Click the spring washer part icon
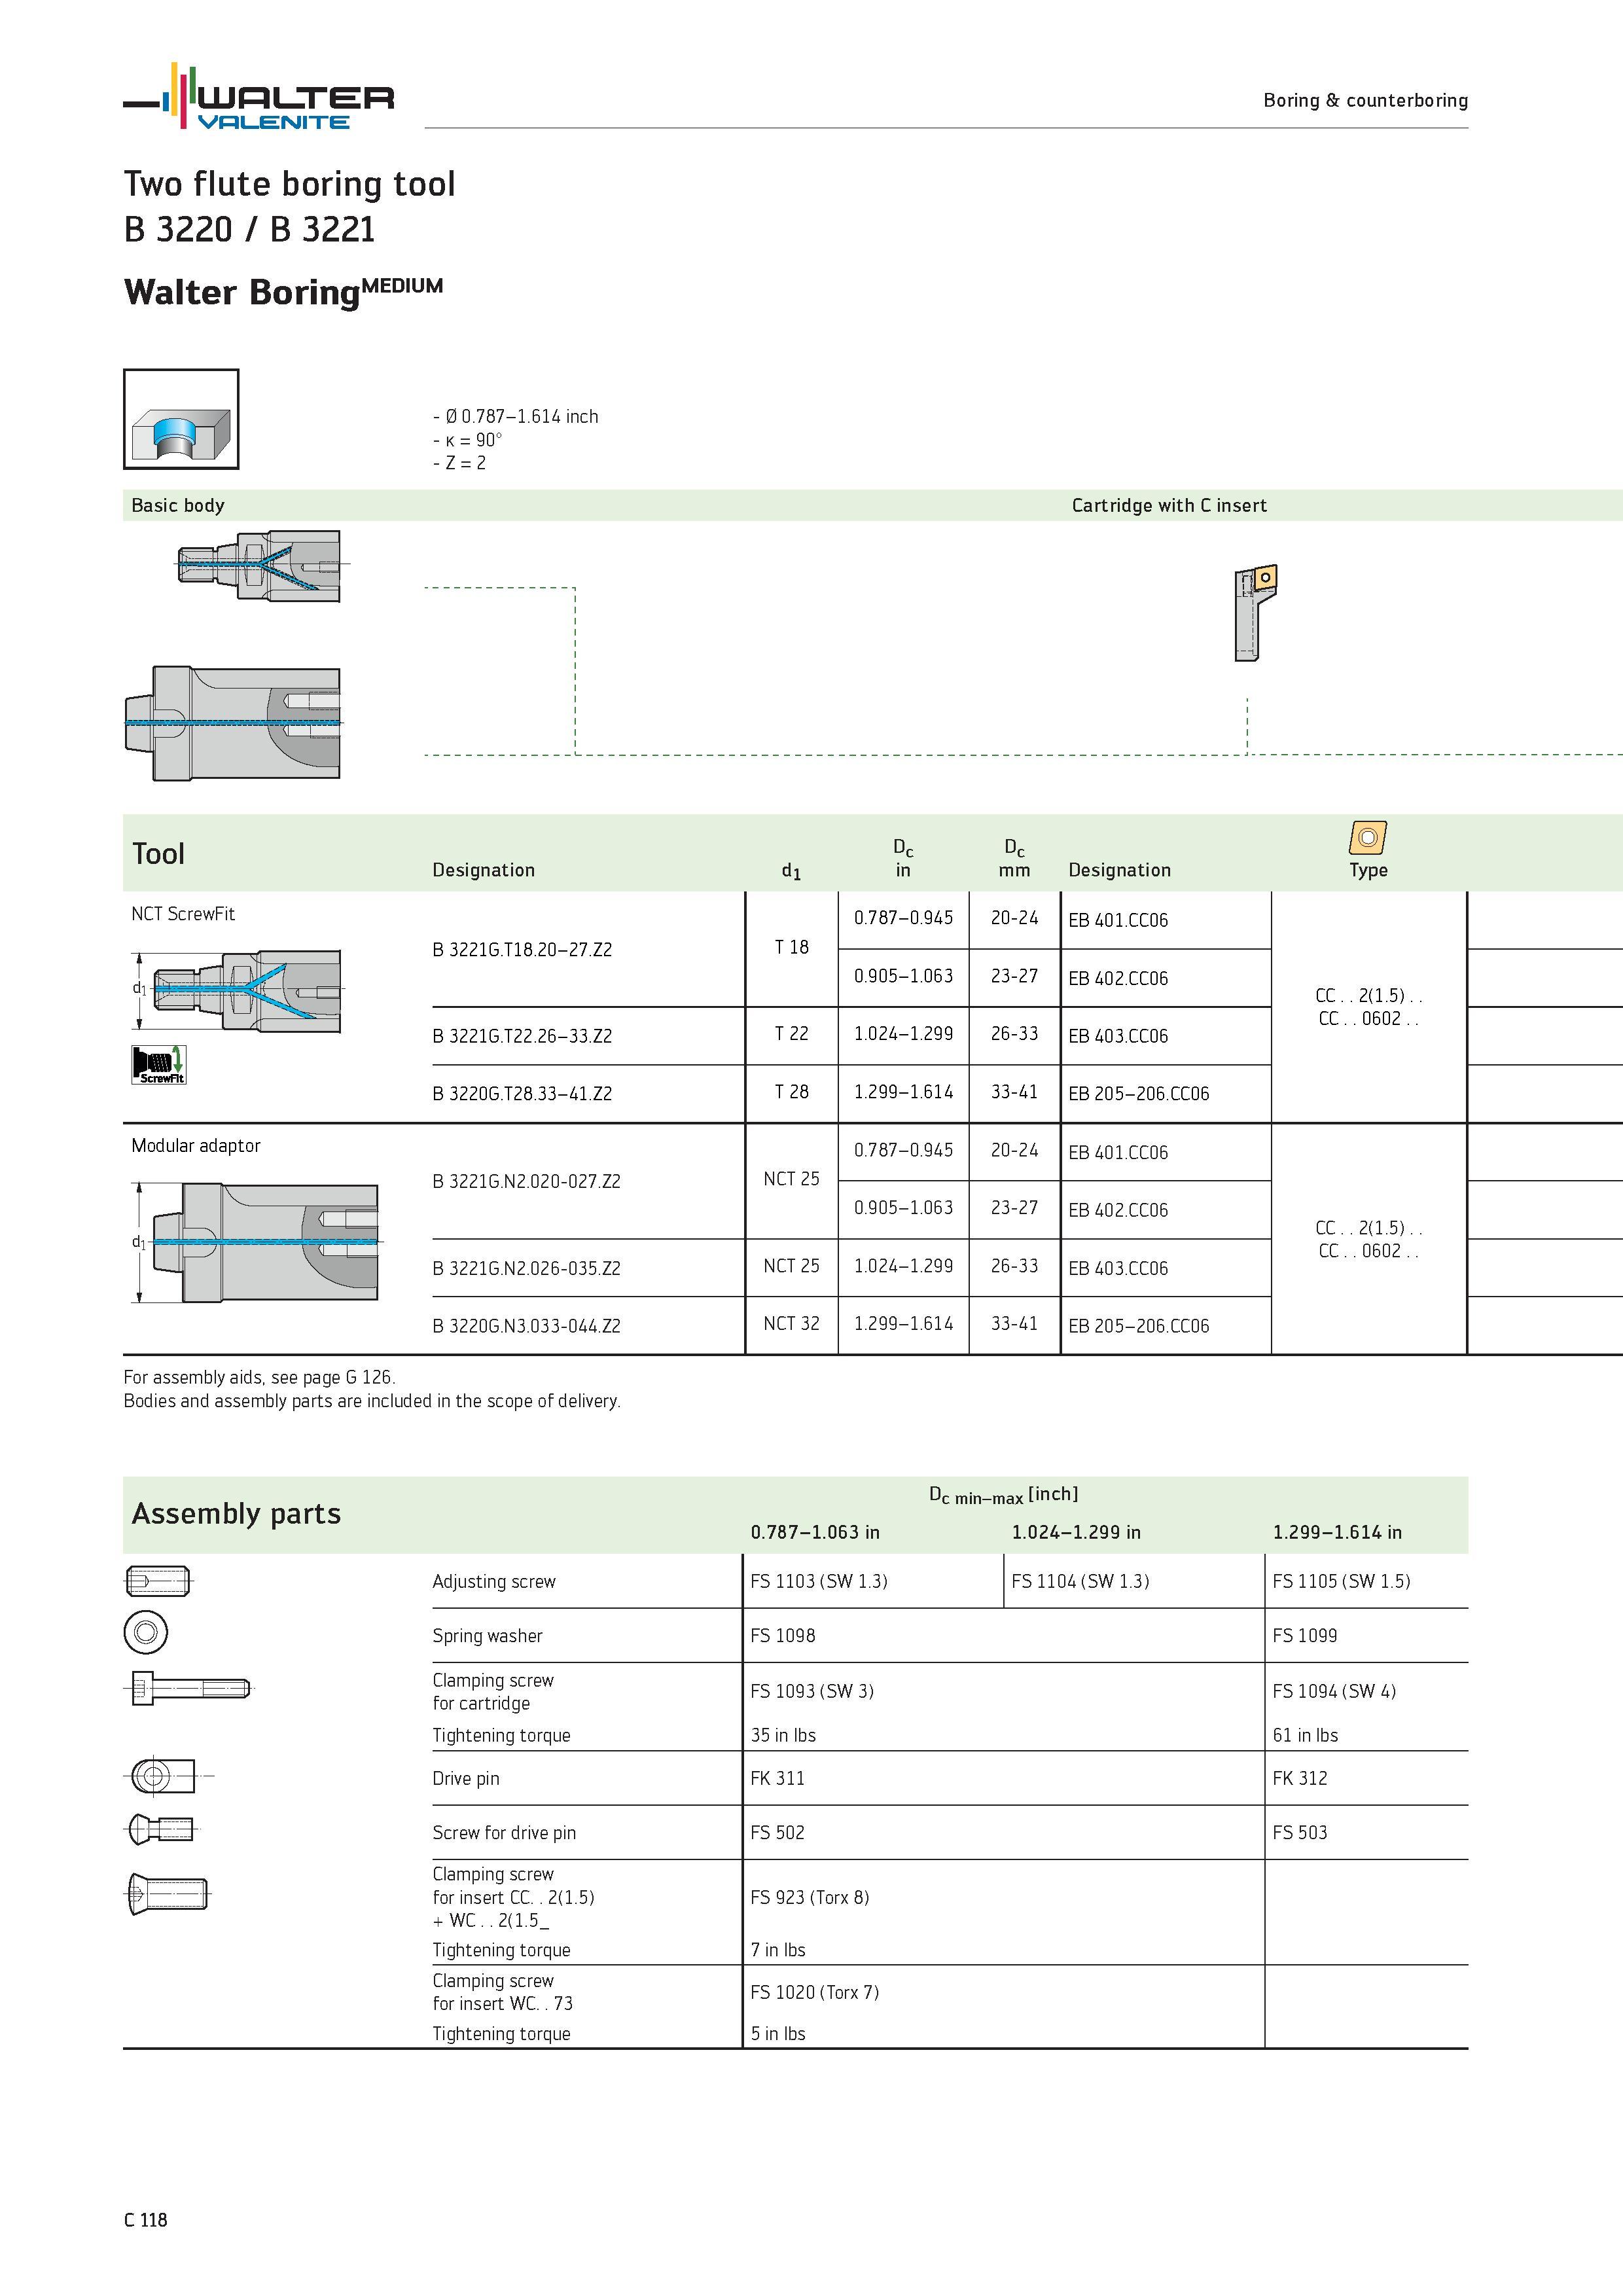This screenshot has height=2296, width=1623. [145, 1633]
